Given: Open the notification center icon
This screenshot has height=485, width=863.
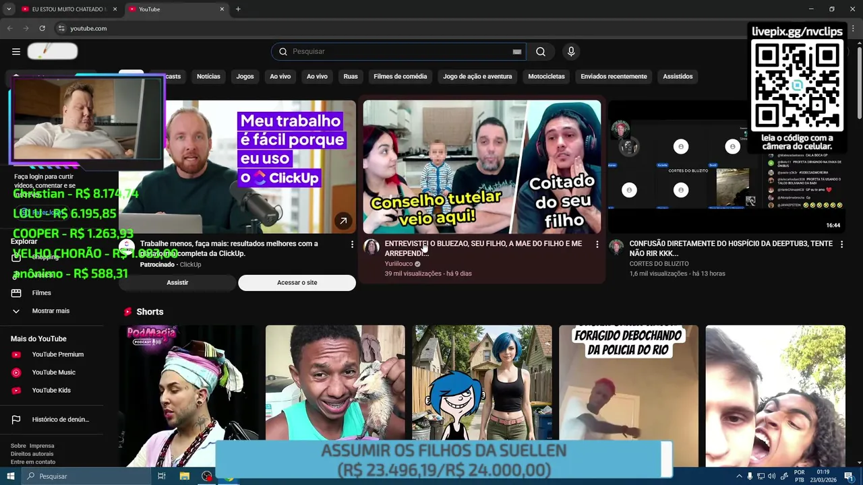Looking at the screenshot, I should click(x=849, y=476).
